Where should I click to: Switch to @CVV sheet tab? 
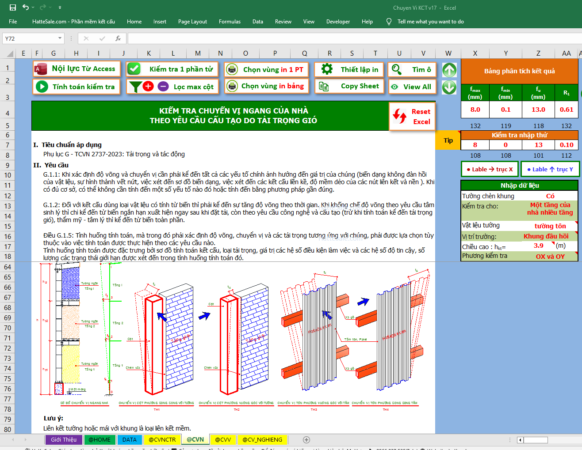click(x=223, y=440)
